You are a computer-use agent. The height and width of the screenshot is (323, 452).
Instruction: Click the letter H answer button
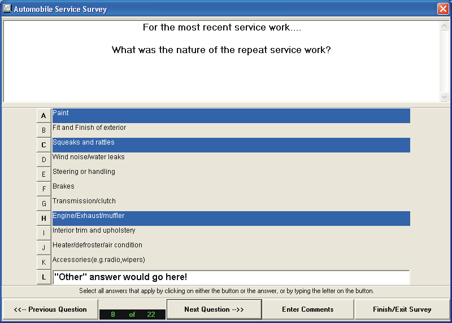44,219
